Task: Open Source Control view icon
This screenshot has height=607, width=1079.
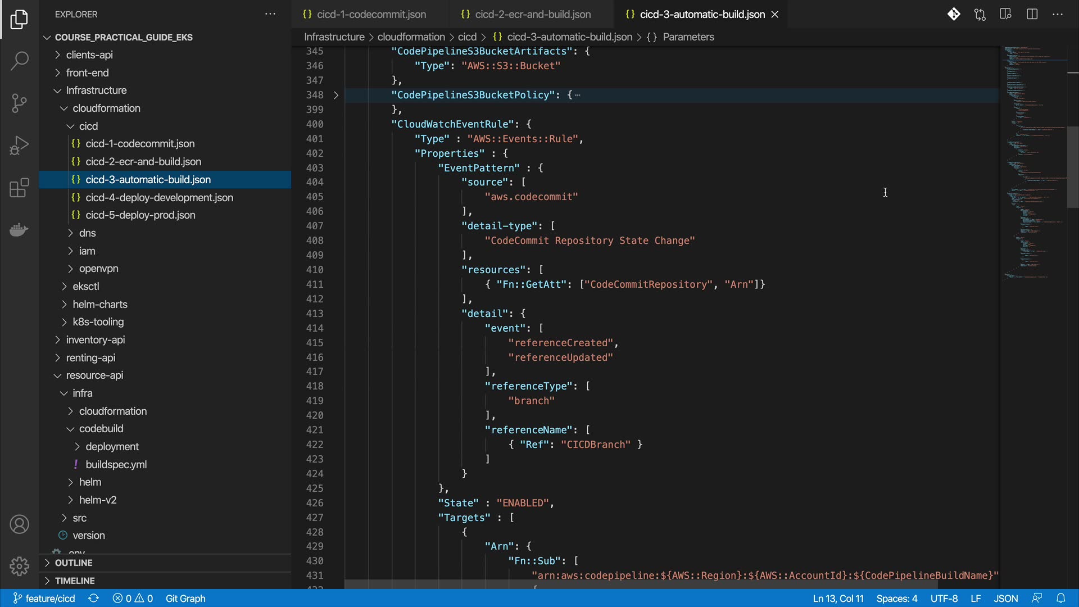Action: [x=19, y=103]
